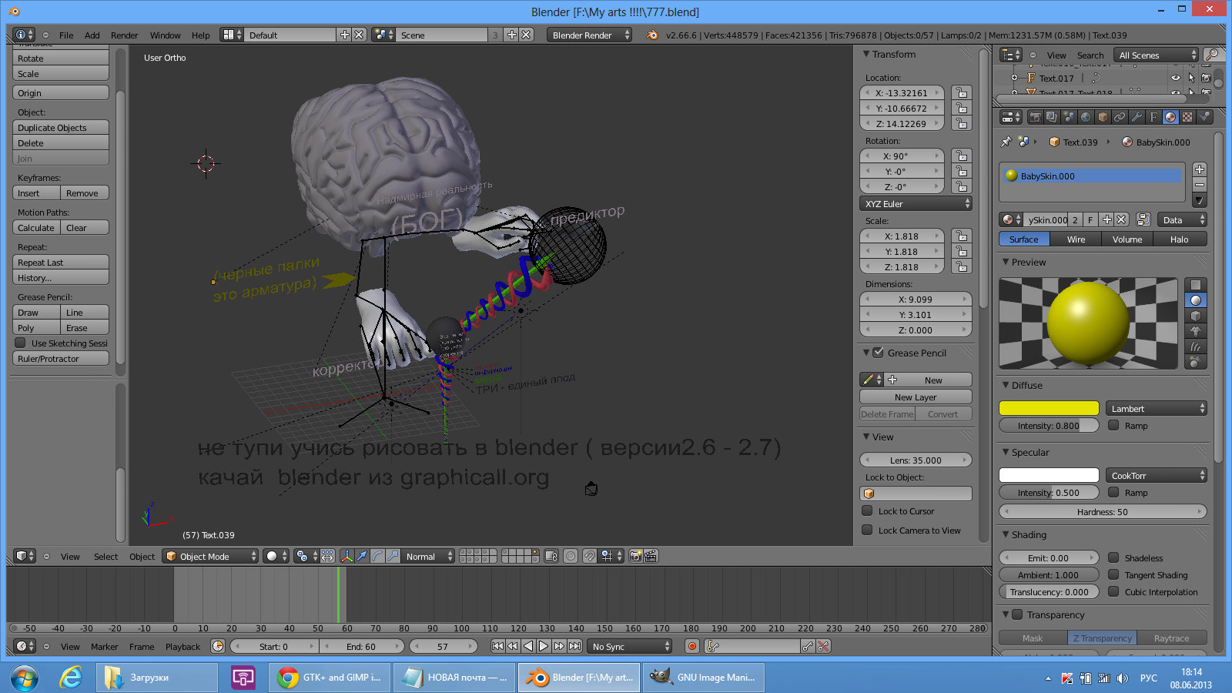Open the Modifiers wrench tab
Screen dimensions: 1232x693
[1137, 117]
